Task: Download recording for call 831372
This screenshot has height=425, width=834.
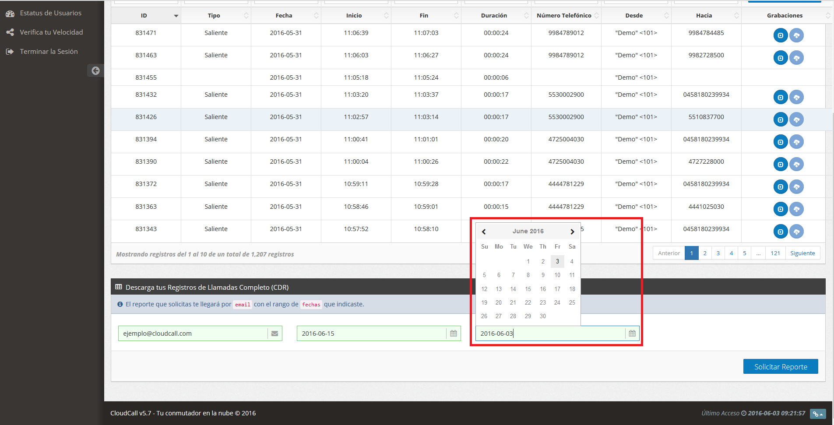Action: click(x=796, y=187)
